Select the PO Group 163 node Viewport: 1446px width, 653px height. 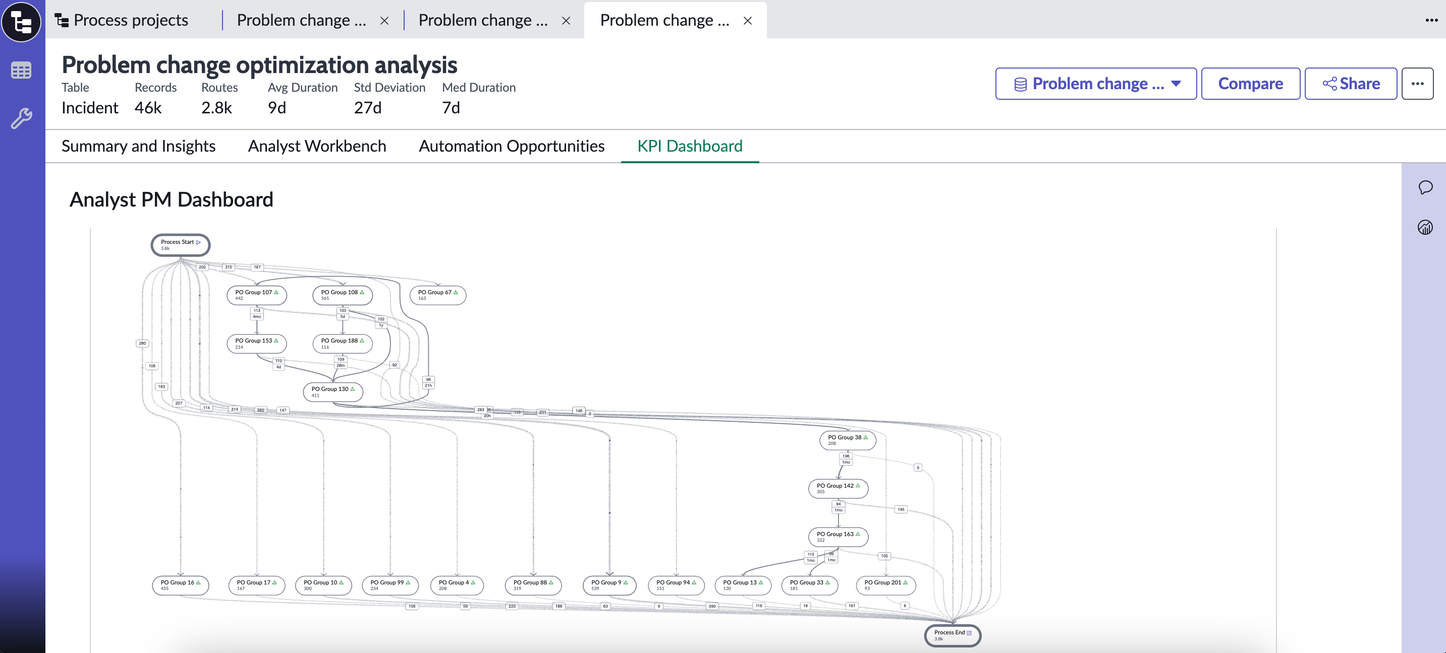(838, 537)
